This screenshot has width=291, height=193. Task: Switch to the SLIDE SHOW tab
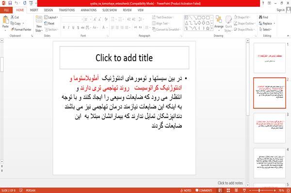point(110,10)
